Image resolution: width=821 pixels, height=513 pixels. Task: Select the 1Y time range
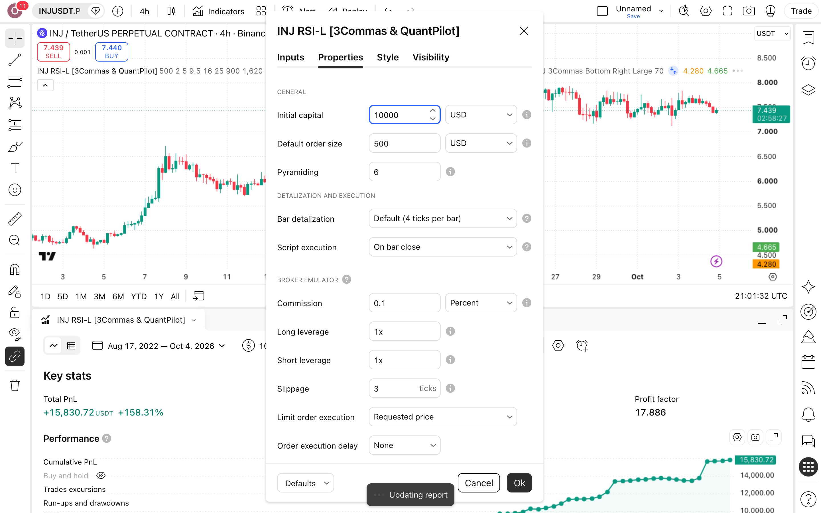(158, 296)
